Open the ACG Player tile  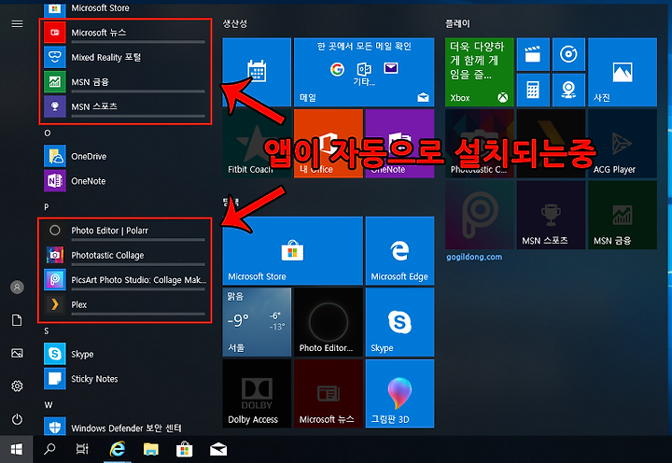click(623, 144)
